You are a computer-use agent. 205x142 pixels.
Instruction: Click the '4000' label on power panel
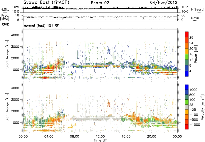(x=15, y=35)
